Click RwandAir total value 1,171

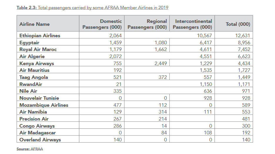[x=244, y=84]
